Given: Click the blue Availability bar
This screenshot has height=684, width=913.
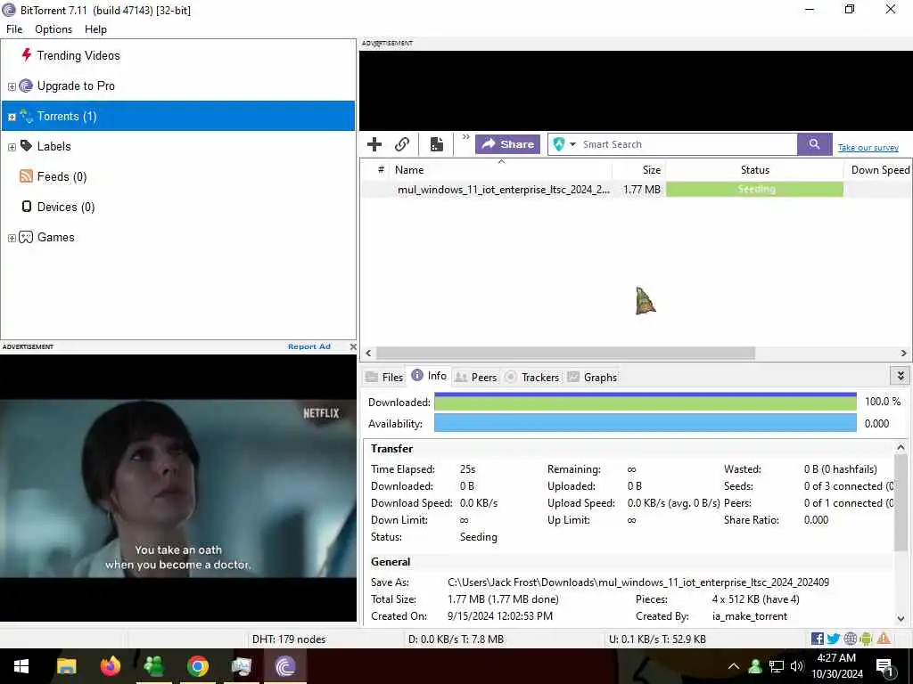Looking at the screenshot, I should pyautogui.click(x=646, y=423).
